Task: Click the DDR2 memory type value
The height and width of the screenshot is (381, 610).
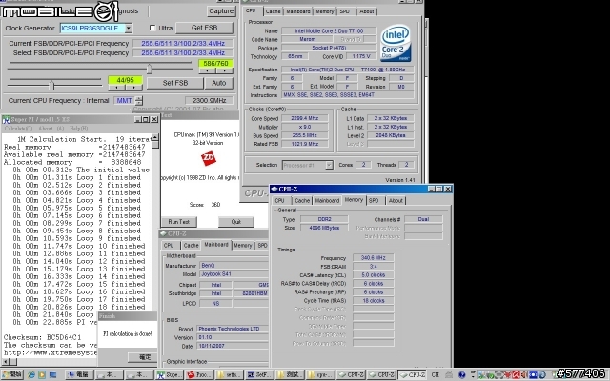Action: [x=324, y=219]
